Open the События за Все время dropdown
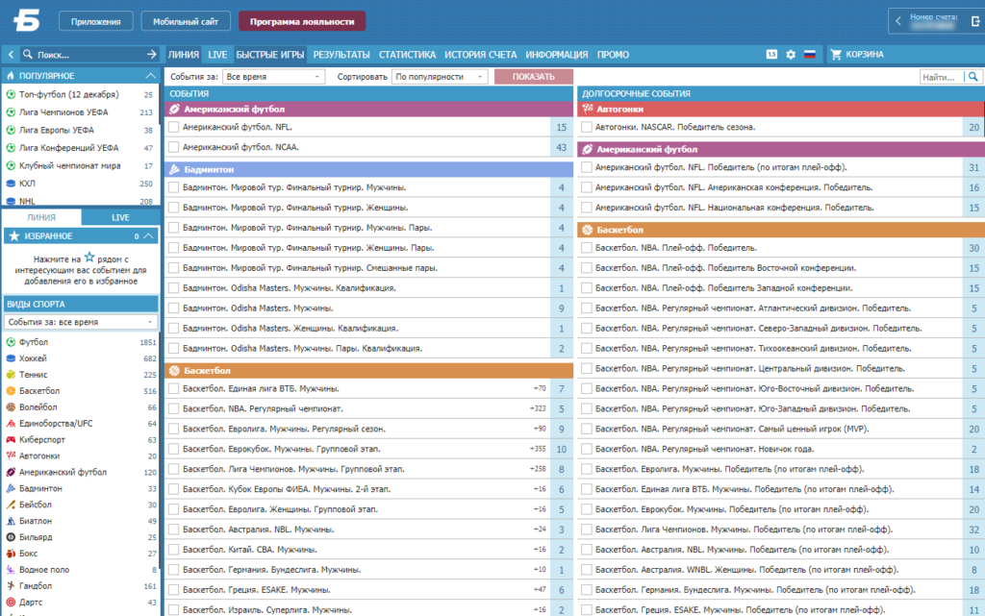 tap(273, 77)
